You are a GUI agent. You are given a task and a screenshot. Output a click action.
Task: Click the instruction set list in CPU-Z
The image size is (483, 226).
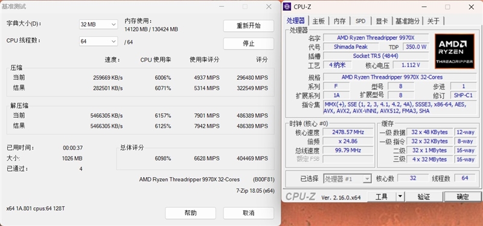coord(399,108)
